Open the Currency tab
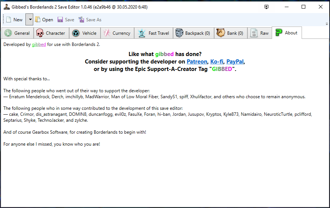The width and height of the screenshot is (330, 208). click(117, 33)
